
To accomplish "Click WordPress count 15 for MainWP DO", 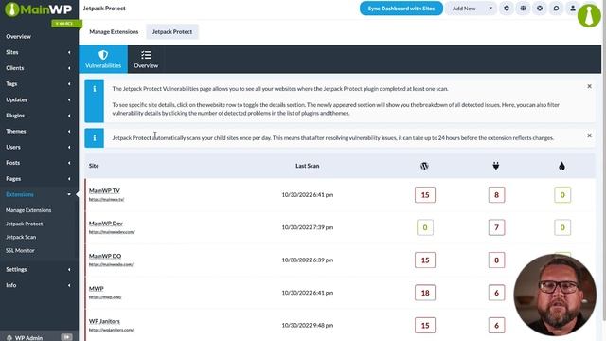I will point(425,260).
